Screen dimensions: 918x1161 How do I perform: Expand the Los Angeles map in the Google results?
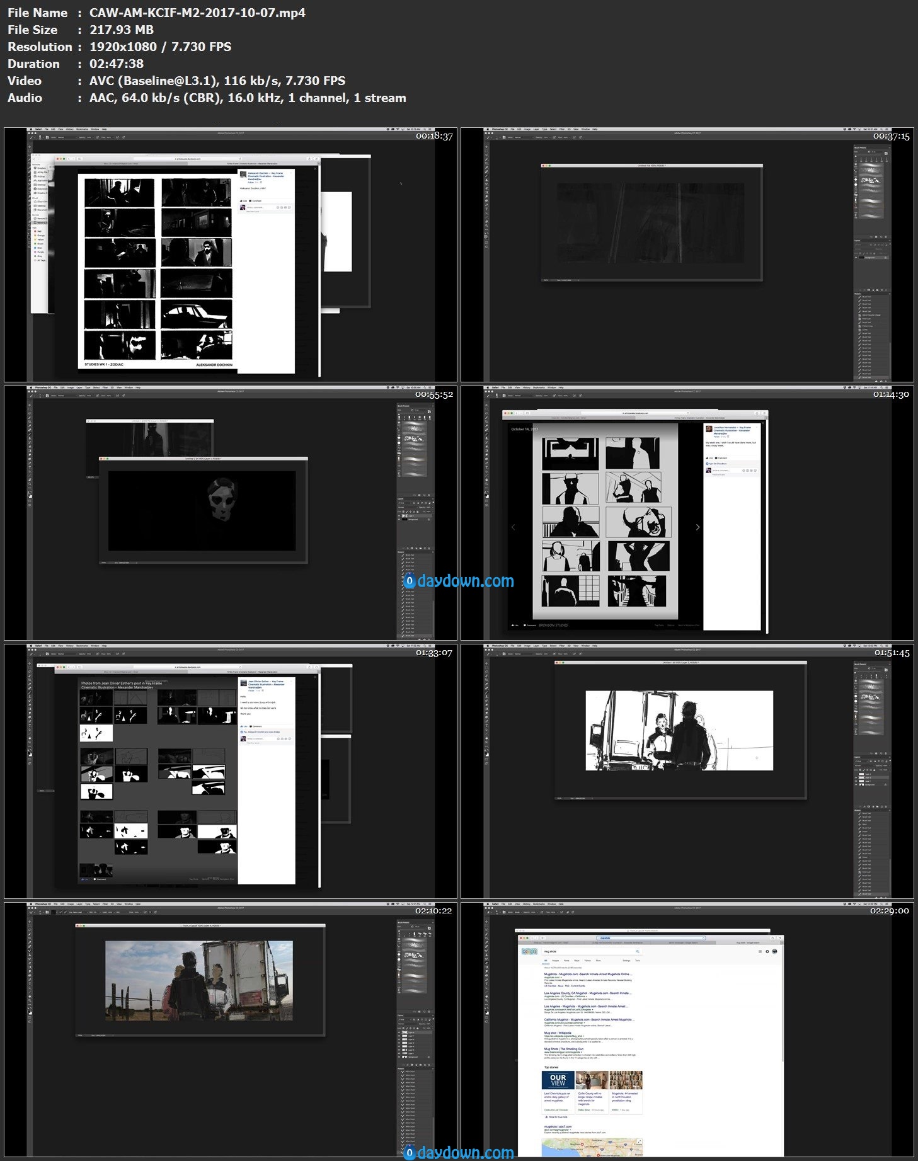click(639, 1141)
